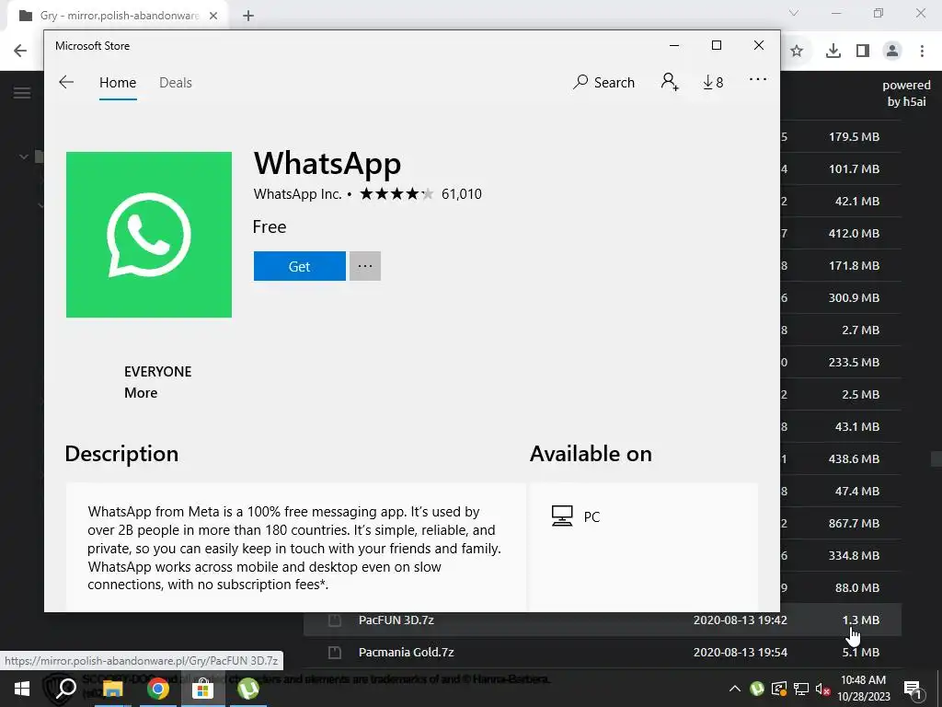This screenshot has width=942, height=707.
Task: Open Chrome tab search chevron
Action: (794, 13)
